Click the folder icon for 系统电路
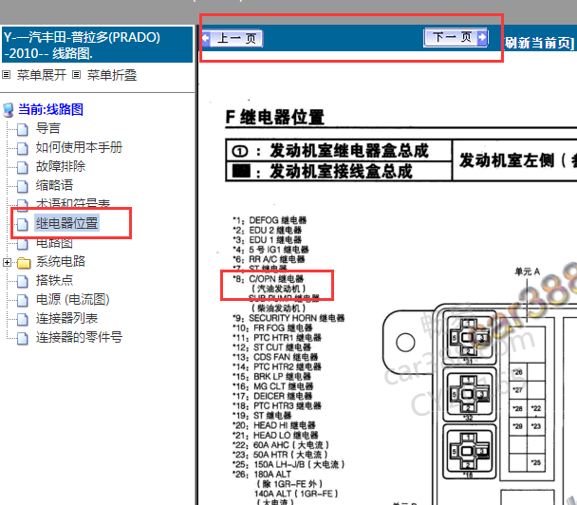The height and width of the screenshot is (505, 577). [x=24, y=263]
